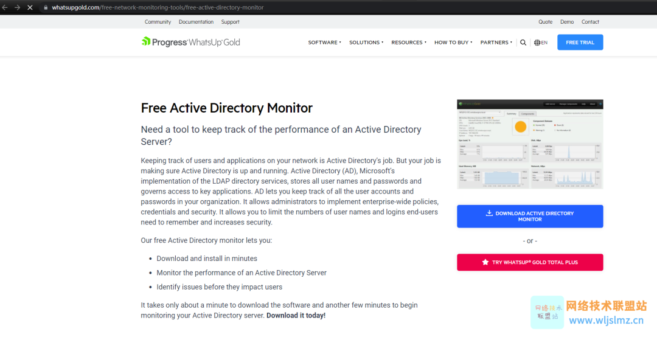Viewport: 657px width, 351px height.
Task: Expand the SOLUTIONS menu
Action: 366,43
